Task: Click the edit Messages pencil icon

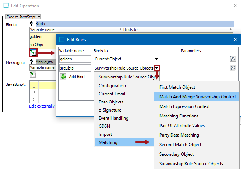Action: pyautogui.click(x=33, y=75)
